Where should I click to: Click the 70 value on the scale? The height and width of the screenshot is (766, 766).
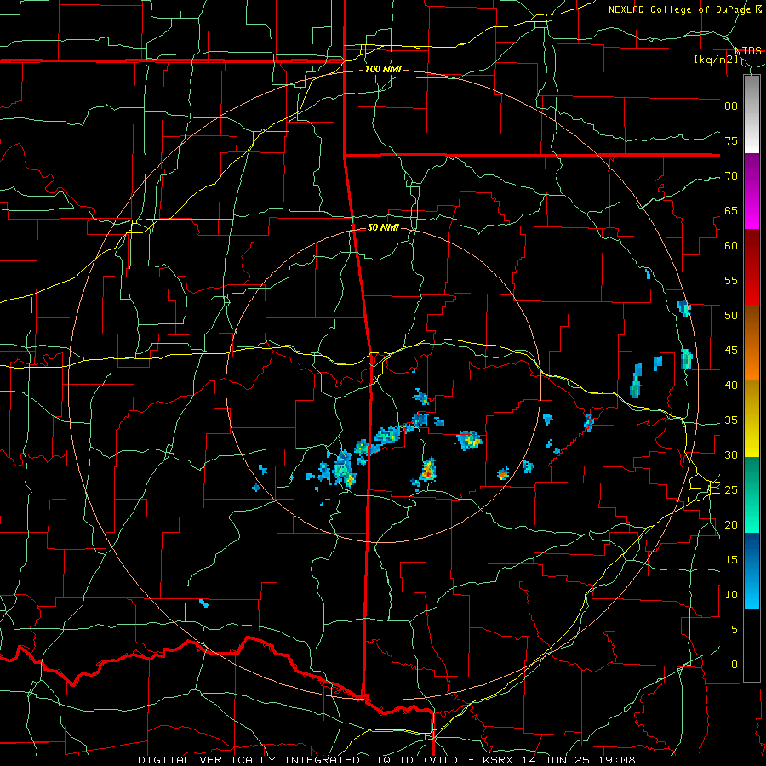(731, 176)
